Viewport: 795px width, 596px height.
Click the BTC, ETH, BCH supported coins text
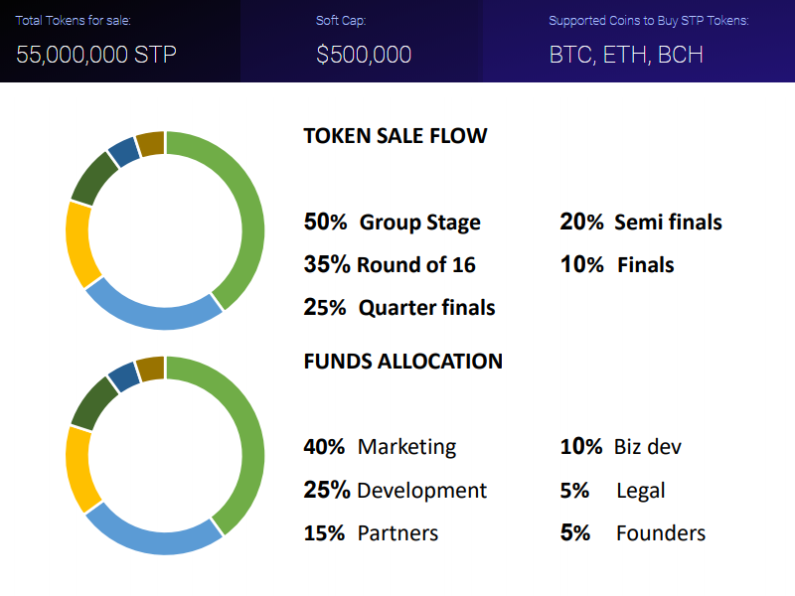pyautogui.click(x=626, y=54)
